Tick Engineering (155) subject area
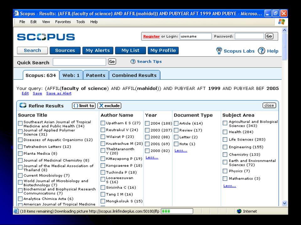 tap(225, 147)
